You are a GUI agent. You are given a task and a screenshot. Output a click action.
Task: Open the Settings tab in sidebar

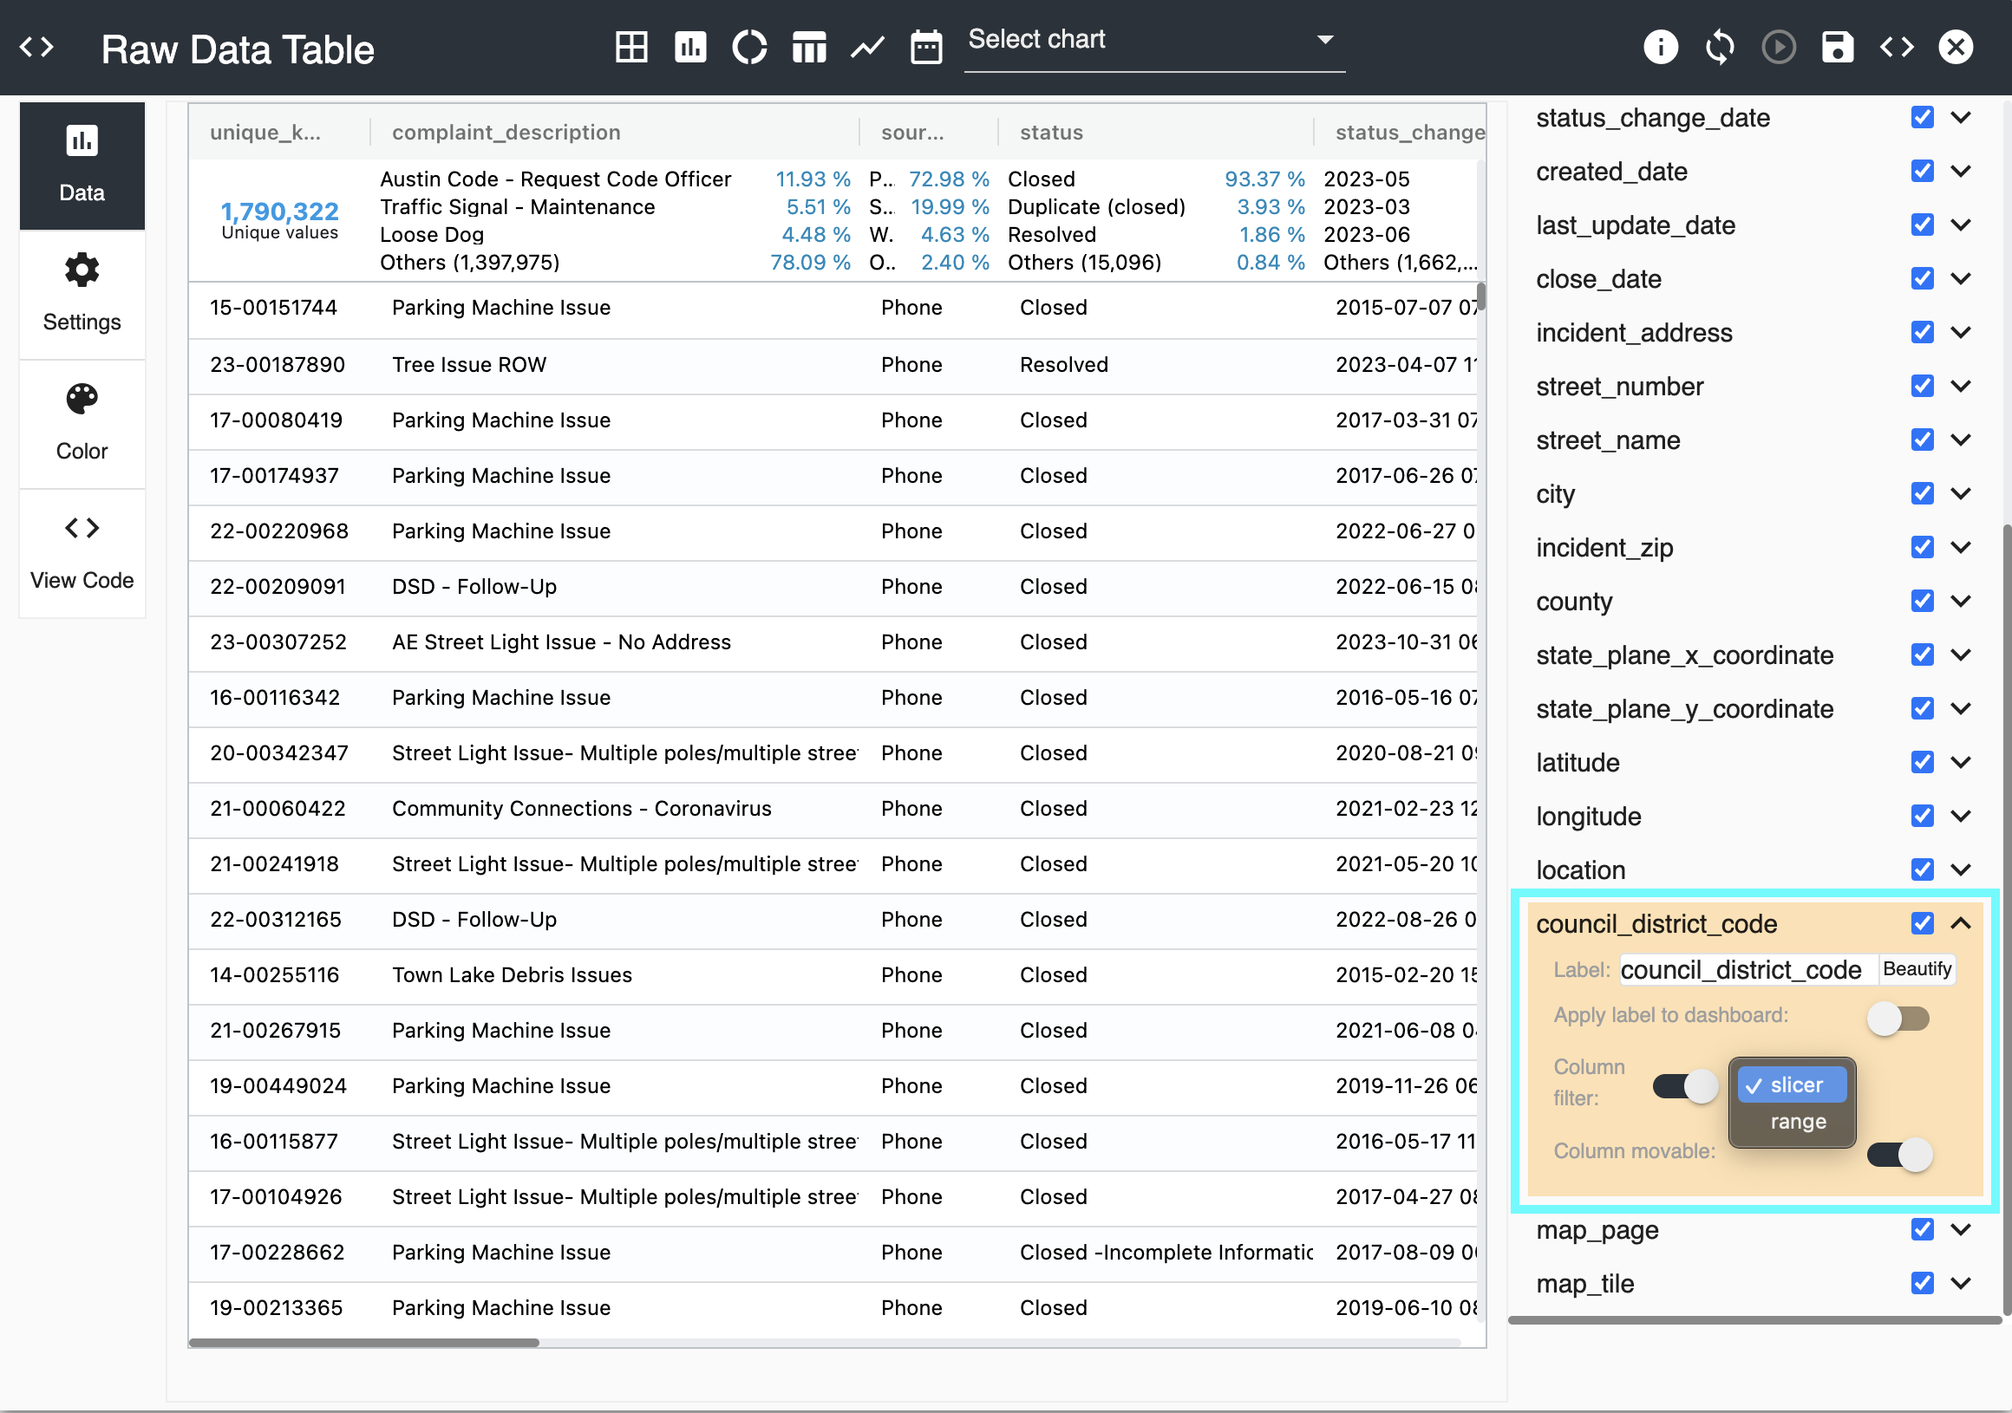82,295
